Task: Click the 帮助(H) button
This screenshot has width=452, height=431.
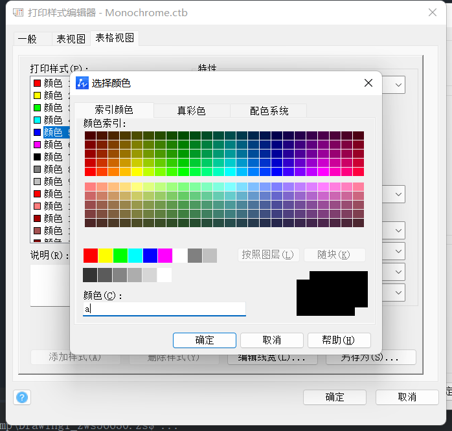Action: [339, 340]
